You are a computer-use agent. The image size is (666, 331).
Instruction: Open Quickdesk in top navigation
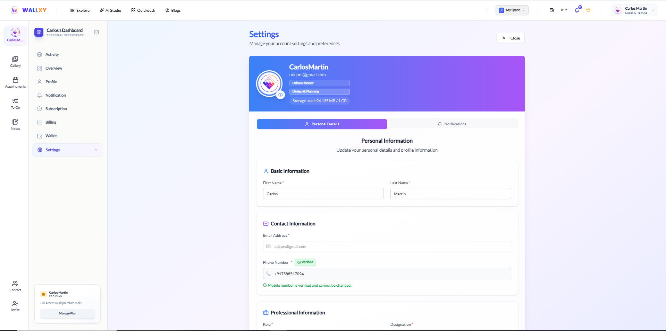point(143,10)
